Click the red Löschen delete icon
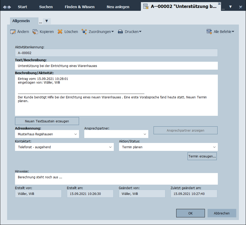Screen dimensions: 246x225 coord(60,32)
